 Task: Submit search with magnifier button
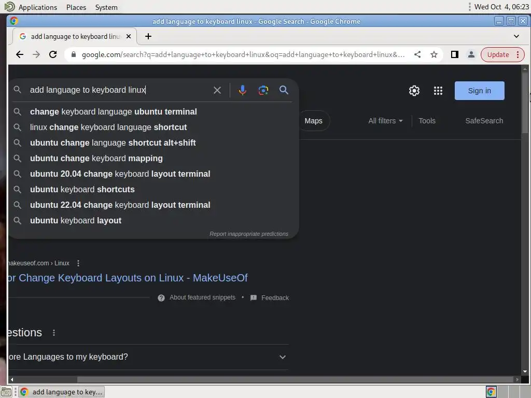pos(284,90)
